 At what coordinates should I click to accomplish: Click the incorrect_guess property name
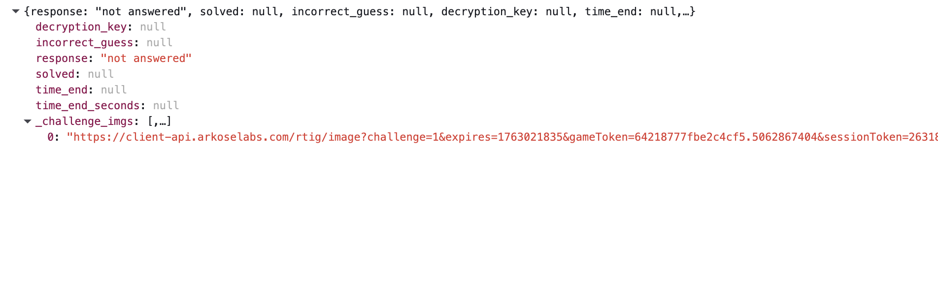[84, 43]
